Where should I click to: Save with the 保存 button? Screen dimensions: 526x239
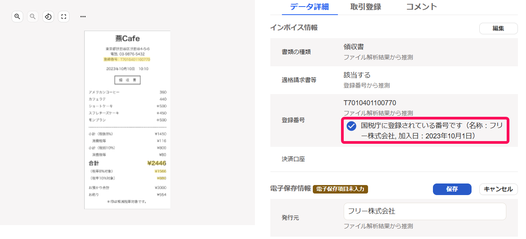[x=452, y=189]
